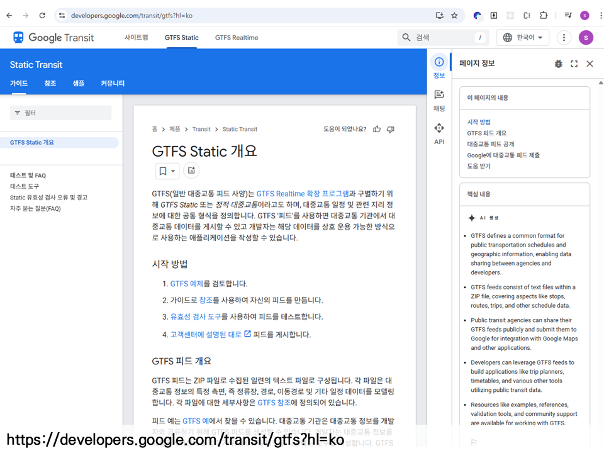Screen dimensions: 604x453
Task: Select the GTFS Static top tab
Action: 181,37
